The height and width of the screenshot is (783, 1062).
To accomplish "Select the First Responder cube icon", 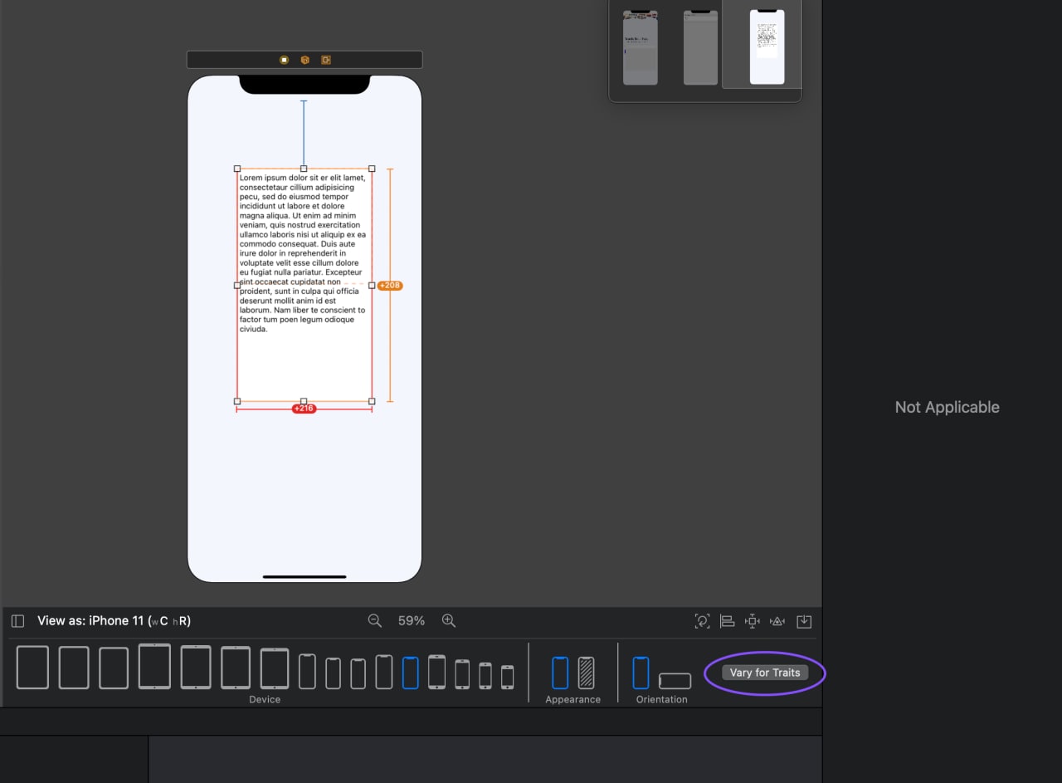I will (304, 60).
